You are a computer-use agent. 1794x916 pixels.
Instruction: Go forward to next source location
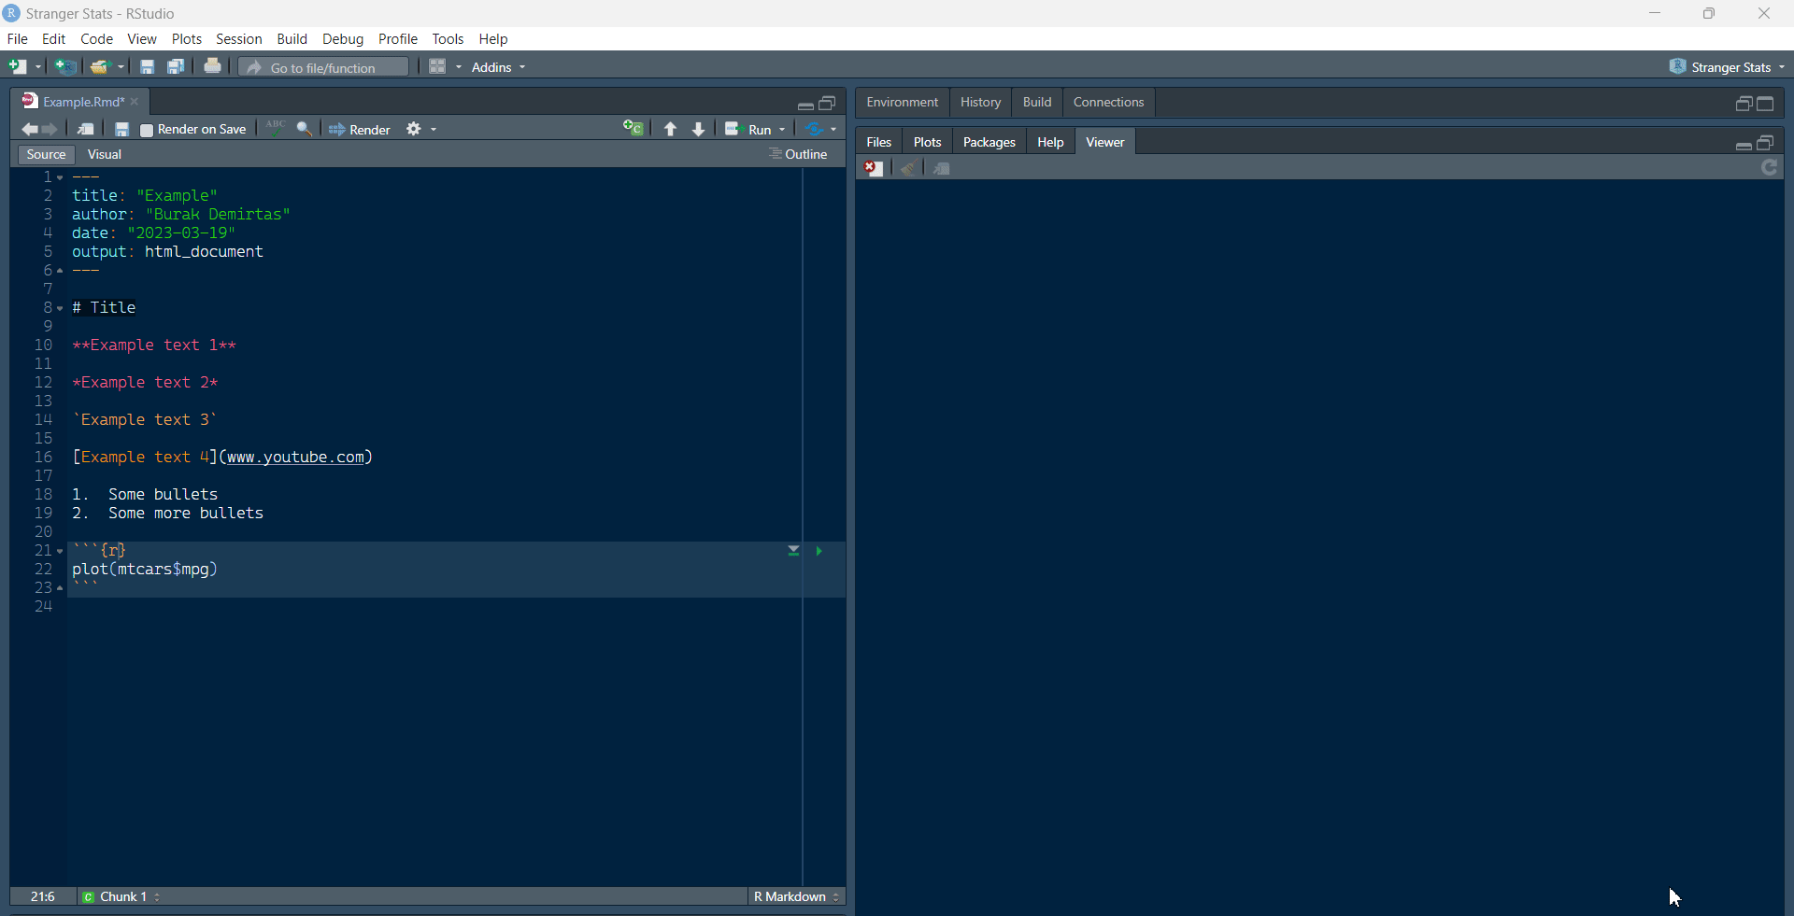pos(50,130)
